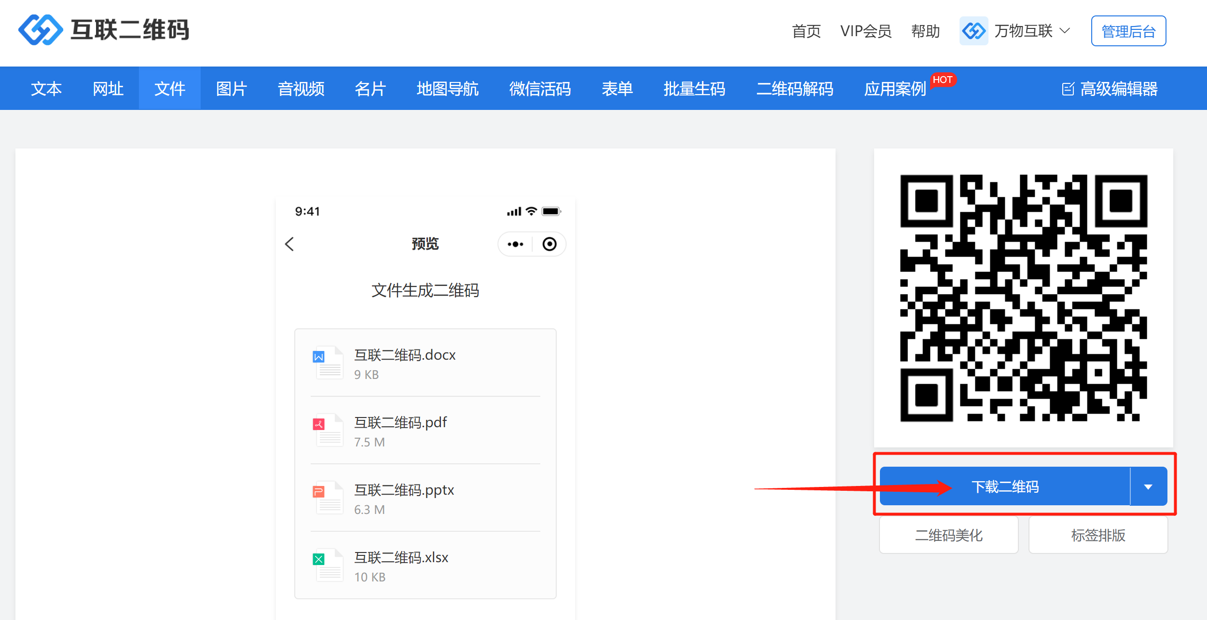The width and height of the screenshot is (1207, 620).
Task: Click the 万物互联 account avatar icon
Action: pyautogui.click(x=974, y=31)
